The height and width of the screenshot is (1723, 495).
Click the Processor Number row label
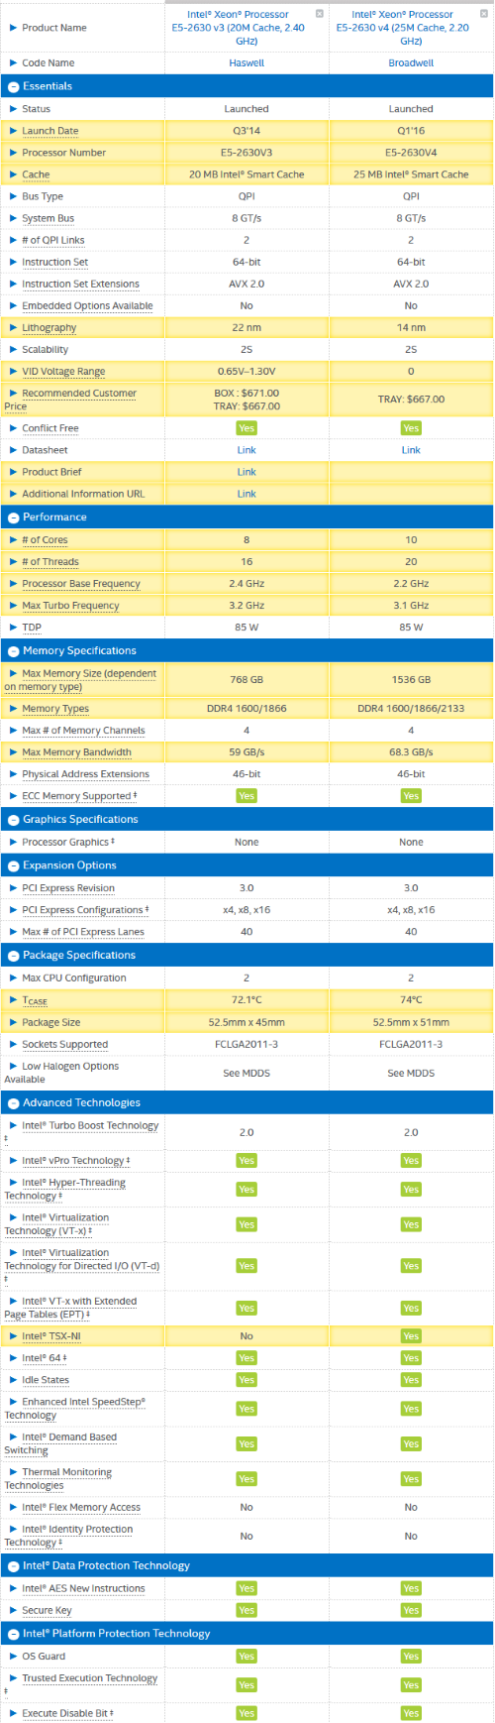[63, 153]
